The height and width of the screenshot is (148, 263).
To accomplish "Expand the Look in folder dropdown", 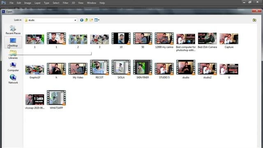I will coord(75,20).
